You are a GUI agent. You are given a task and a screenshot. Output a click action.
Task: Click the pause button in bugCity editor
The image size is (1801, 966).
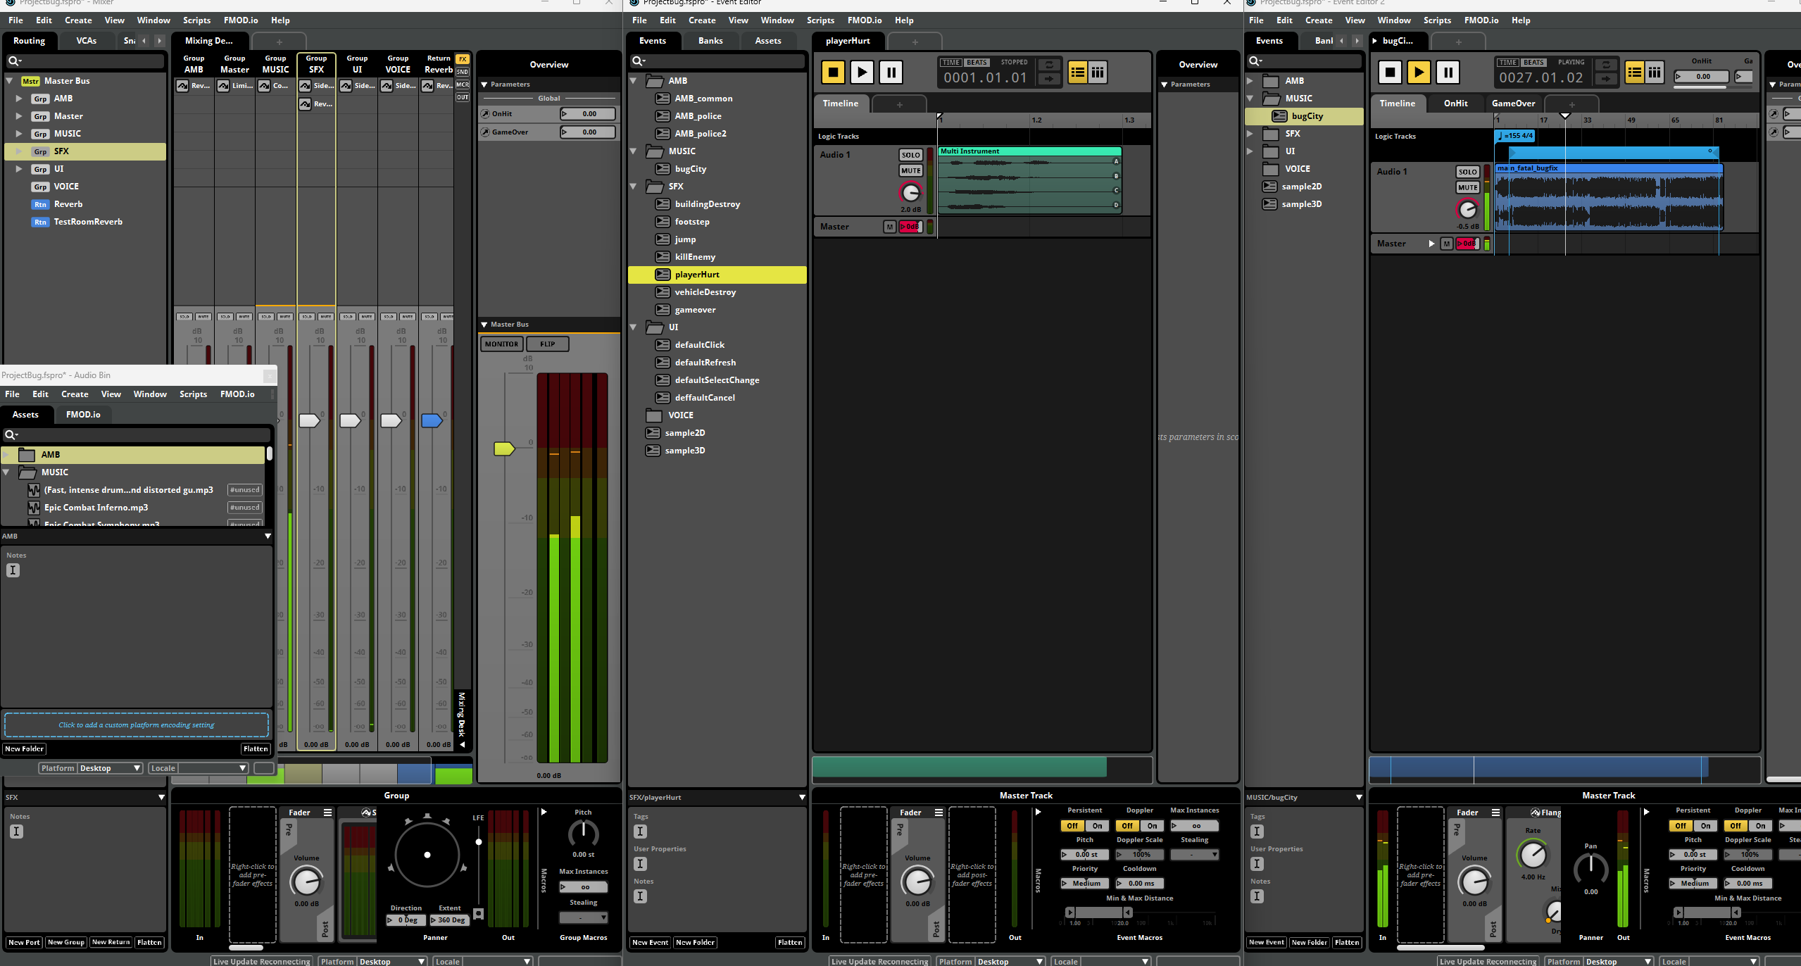tap(1448, 72)
